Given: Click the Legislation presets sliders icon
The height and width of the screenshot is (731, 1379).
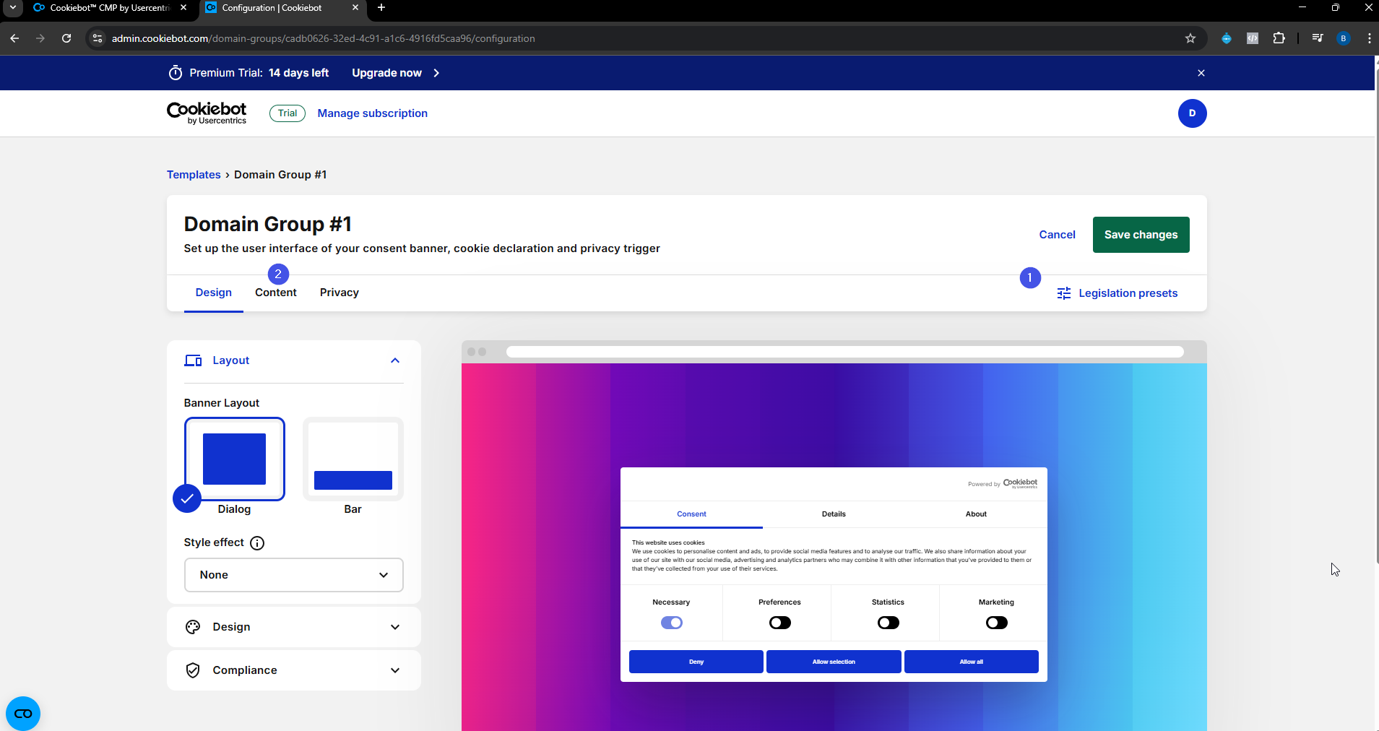Looking at the screenshot, I should tap(1063, 293).
